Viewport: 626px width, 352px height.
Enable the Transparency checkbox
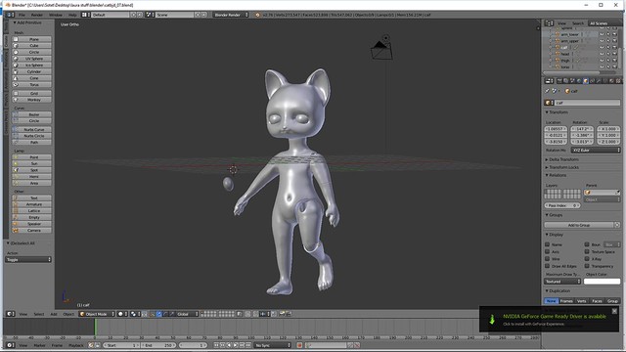587,266
